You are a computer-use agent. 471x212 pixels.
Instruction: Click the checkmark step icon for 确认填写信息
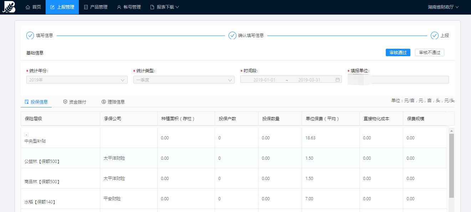(x=232, y=36)
